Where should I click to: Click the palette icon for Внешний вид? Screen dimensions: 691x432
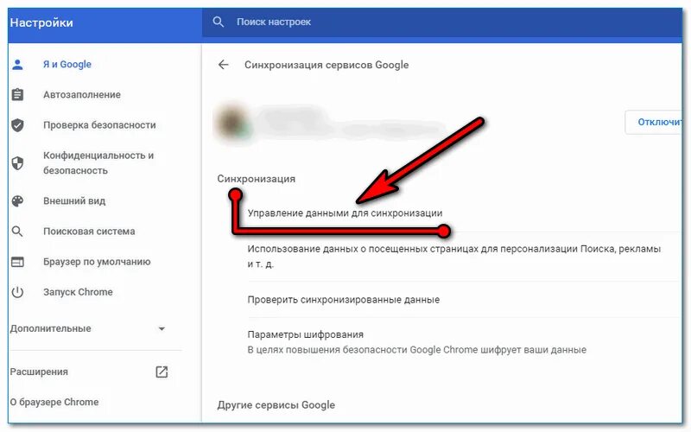(x=17, y=201)
